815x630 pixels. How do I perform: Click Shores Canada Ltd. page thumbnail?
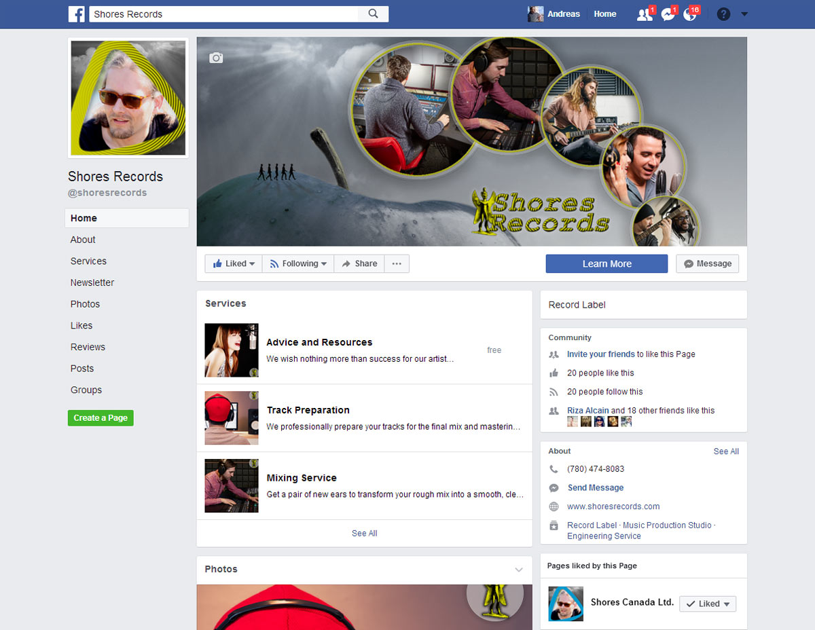click(x=566, y=604)
